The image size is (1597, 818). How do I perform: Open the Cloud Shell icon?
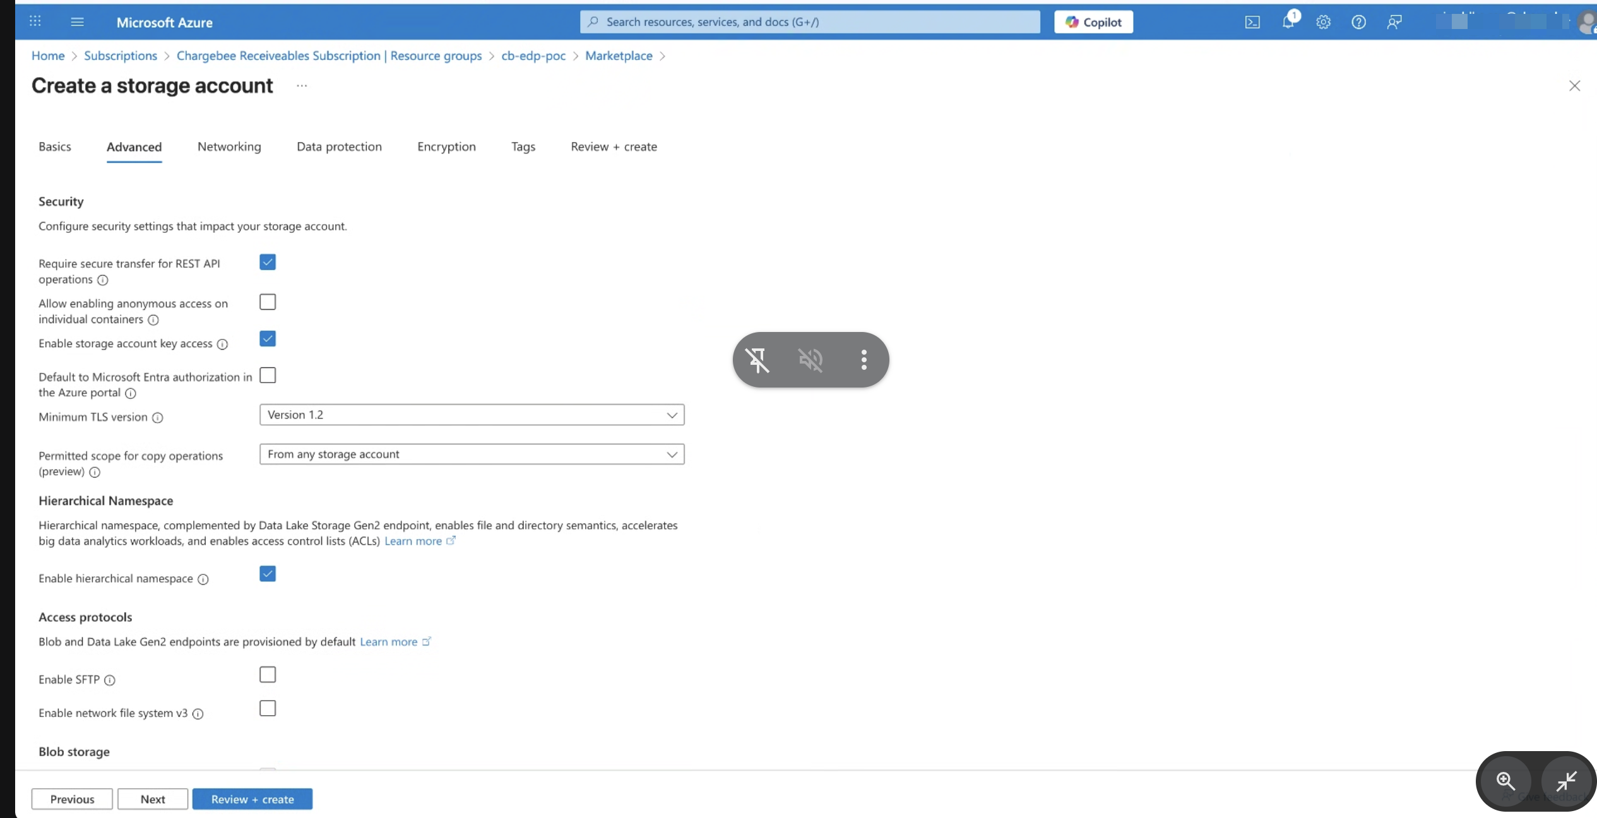pos(1252,22)
